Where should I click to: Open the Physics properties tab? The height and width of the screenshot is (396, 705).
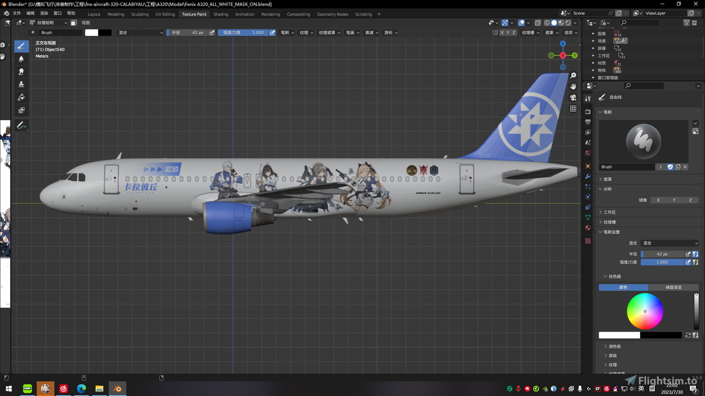pyautogui.click(x=588, y=197)
